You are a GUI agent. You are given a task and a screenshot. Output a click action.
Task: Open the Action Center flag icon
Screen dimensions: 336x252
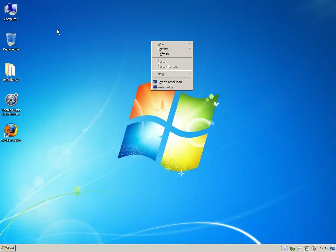(x=299, y=248)
